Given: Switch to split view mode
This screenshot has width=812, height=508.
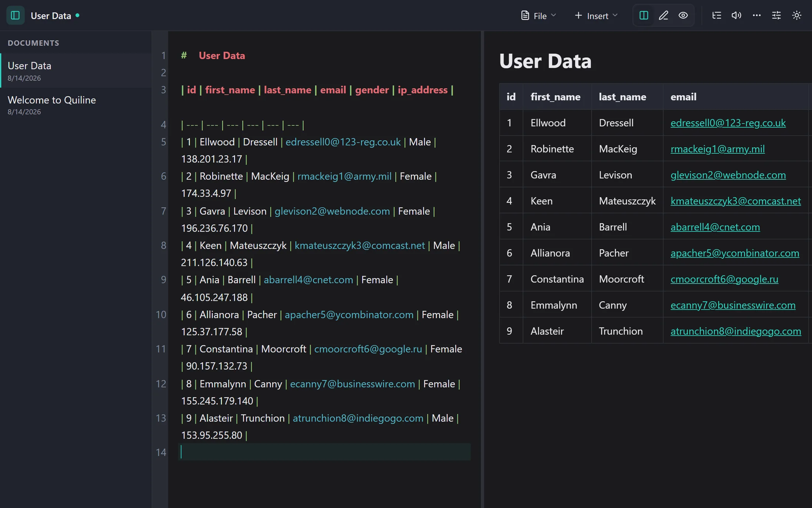Looking at the screenshot, I should 644,15.
